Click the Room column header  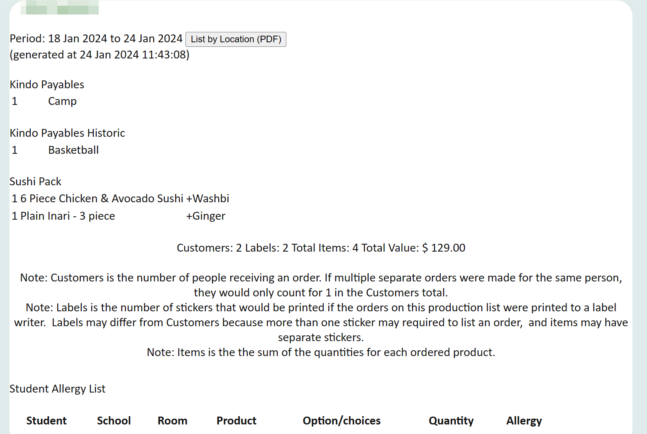(172, 421)
